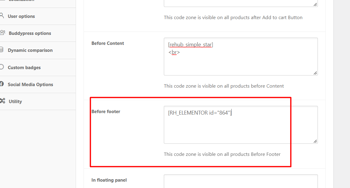Screen dimensions: 350x188
Task: Open the Buddypress options section
Action: click(x=38, y=33)
